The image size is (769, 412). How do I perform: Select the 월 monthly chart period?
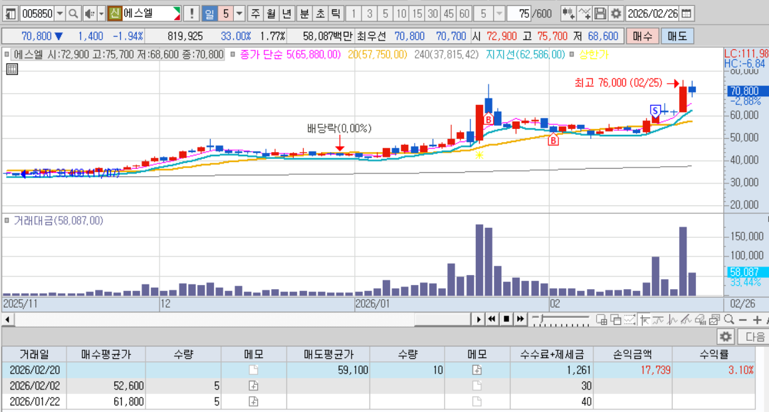click(x=271, y=14)
